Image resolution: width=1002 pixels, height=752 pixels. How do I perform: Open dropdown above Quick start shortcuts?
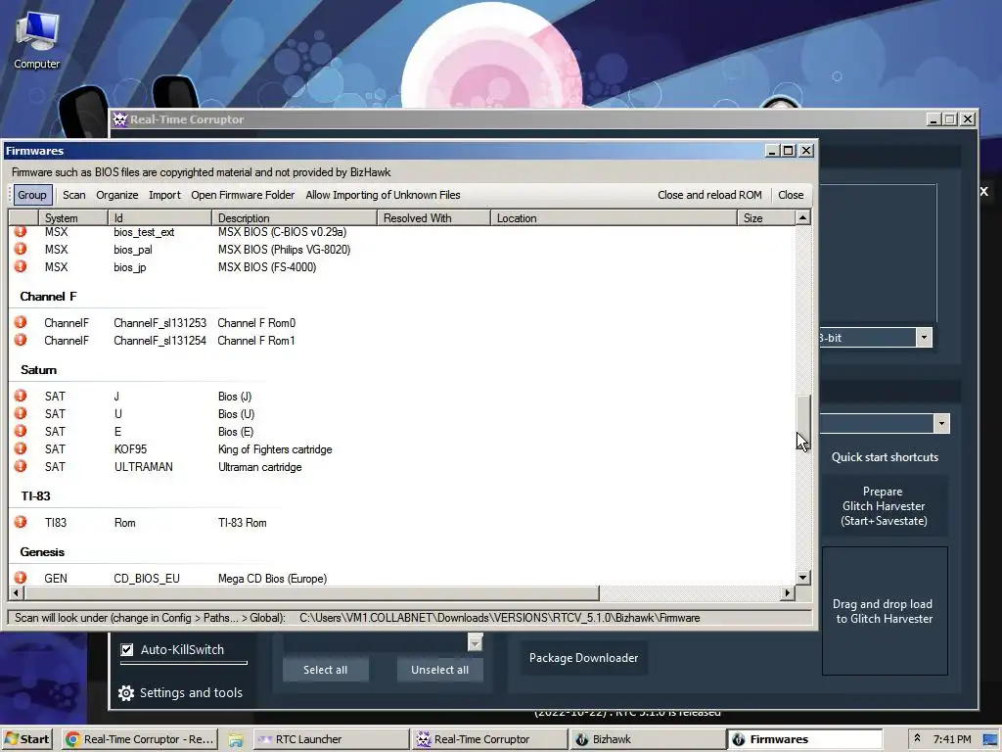[x=941, y=423]
